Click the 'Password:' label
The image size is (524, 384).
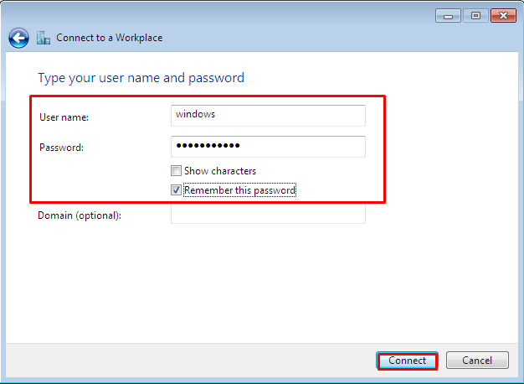62,148
